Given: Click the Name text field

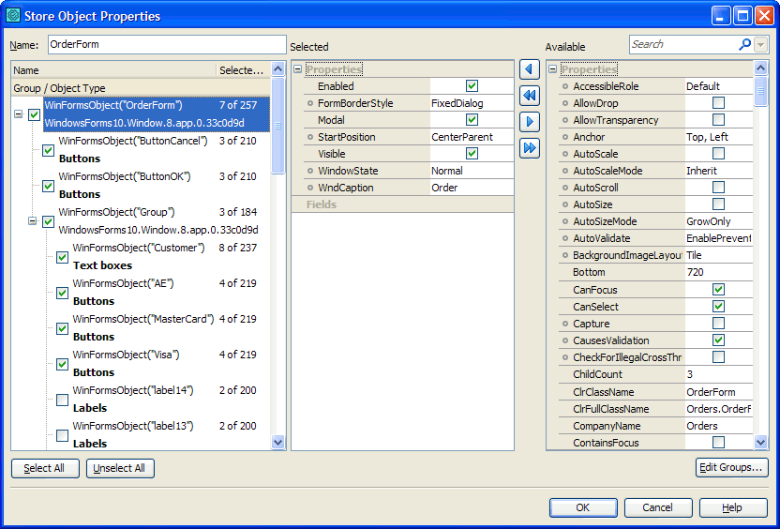Looking at the screenshot, I should (x=166, y=44).
